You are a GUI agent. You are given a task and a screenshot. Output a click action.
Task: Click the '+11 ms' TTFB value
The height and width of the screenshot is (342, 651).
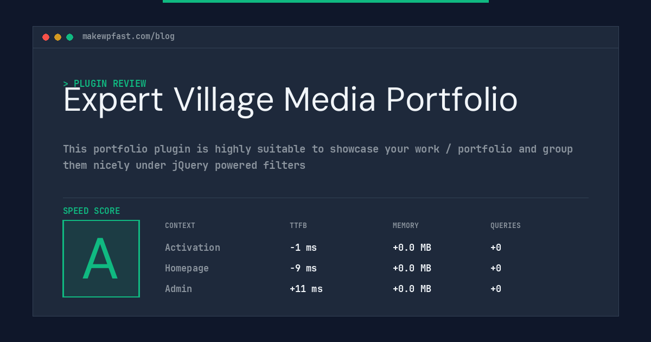(x=306, y=289)
